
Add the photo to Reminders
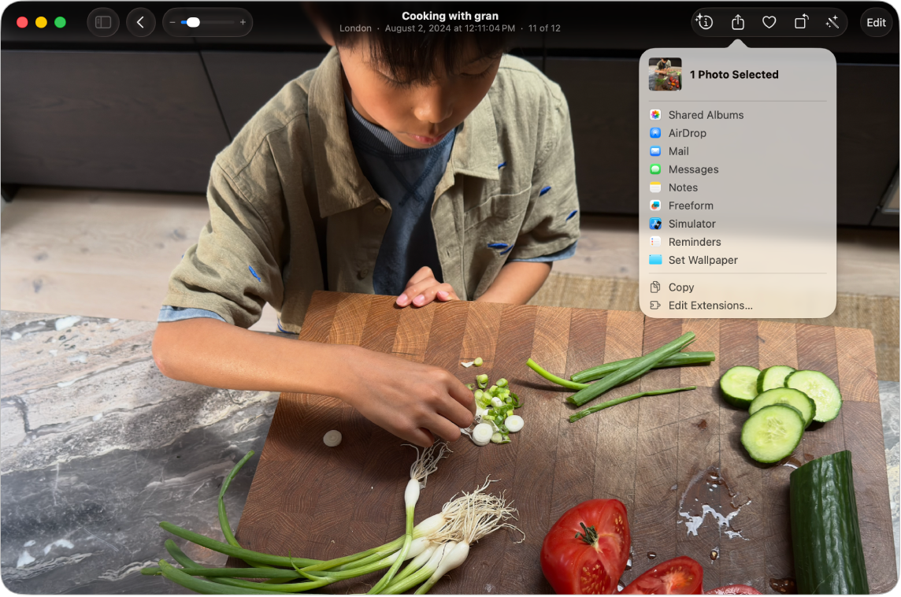(x=695, y=242)
